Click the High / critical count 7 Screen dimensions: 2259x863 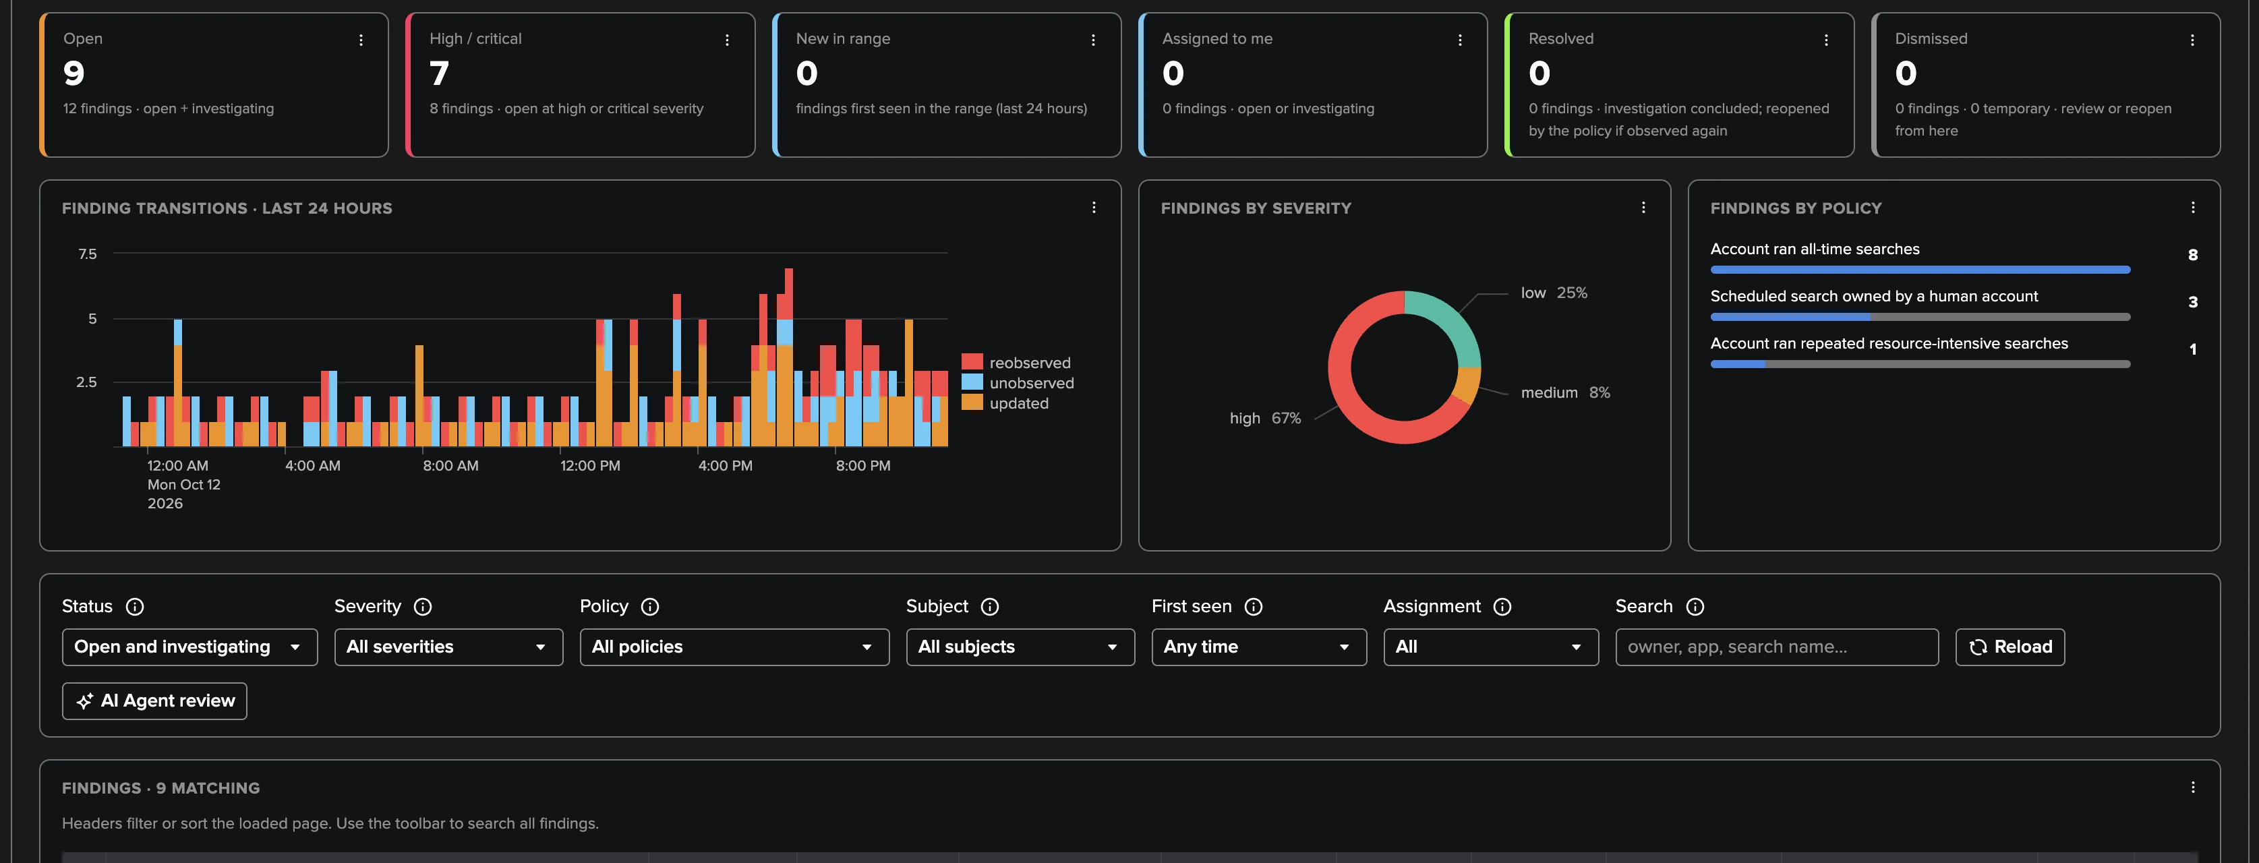click(440, 73)
